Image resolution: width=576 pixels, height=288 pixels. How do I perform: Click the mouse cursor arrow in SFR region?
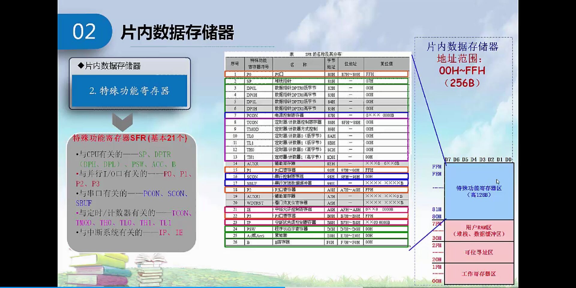click(498, 181)
